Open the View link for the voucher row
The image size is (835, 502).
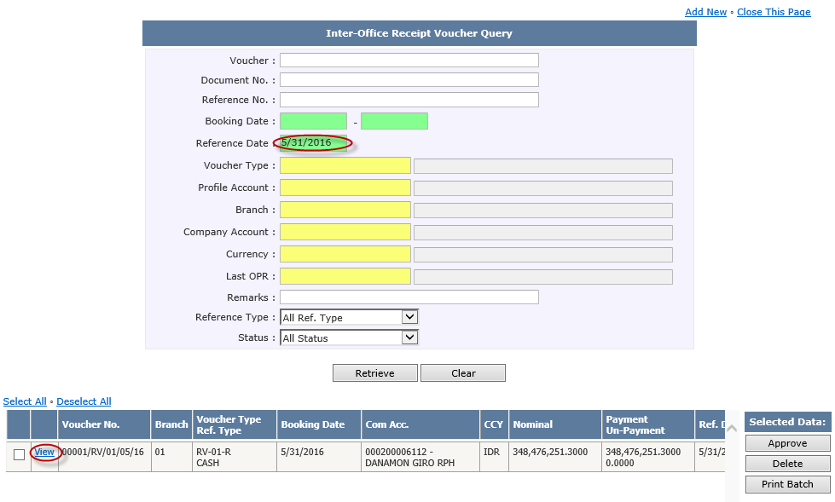(x=44, y=452)
